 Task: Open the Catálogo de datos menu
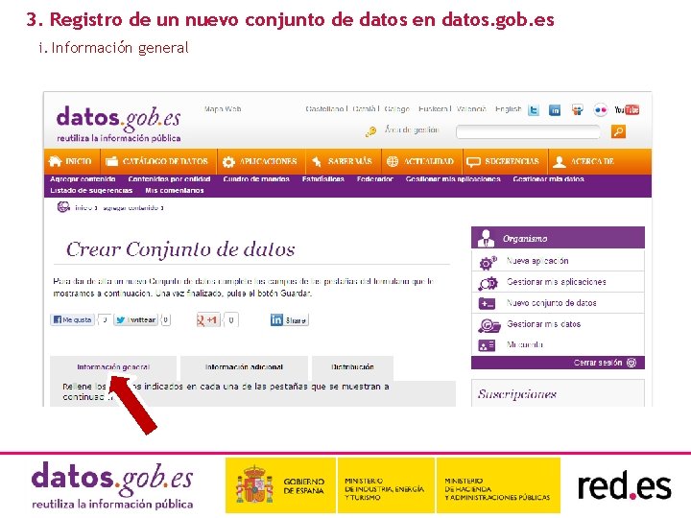[158, 161]
